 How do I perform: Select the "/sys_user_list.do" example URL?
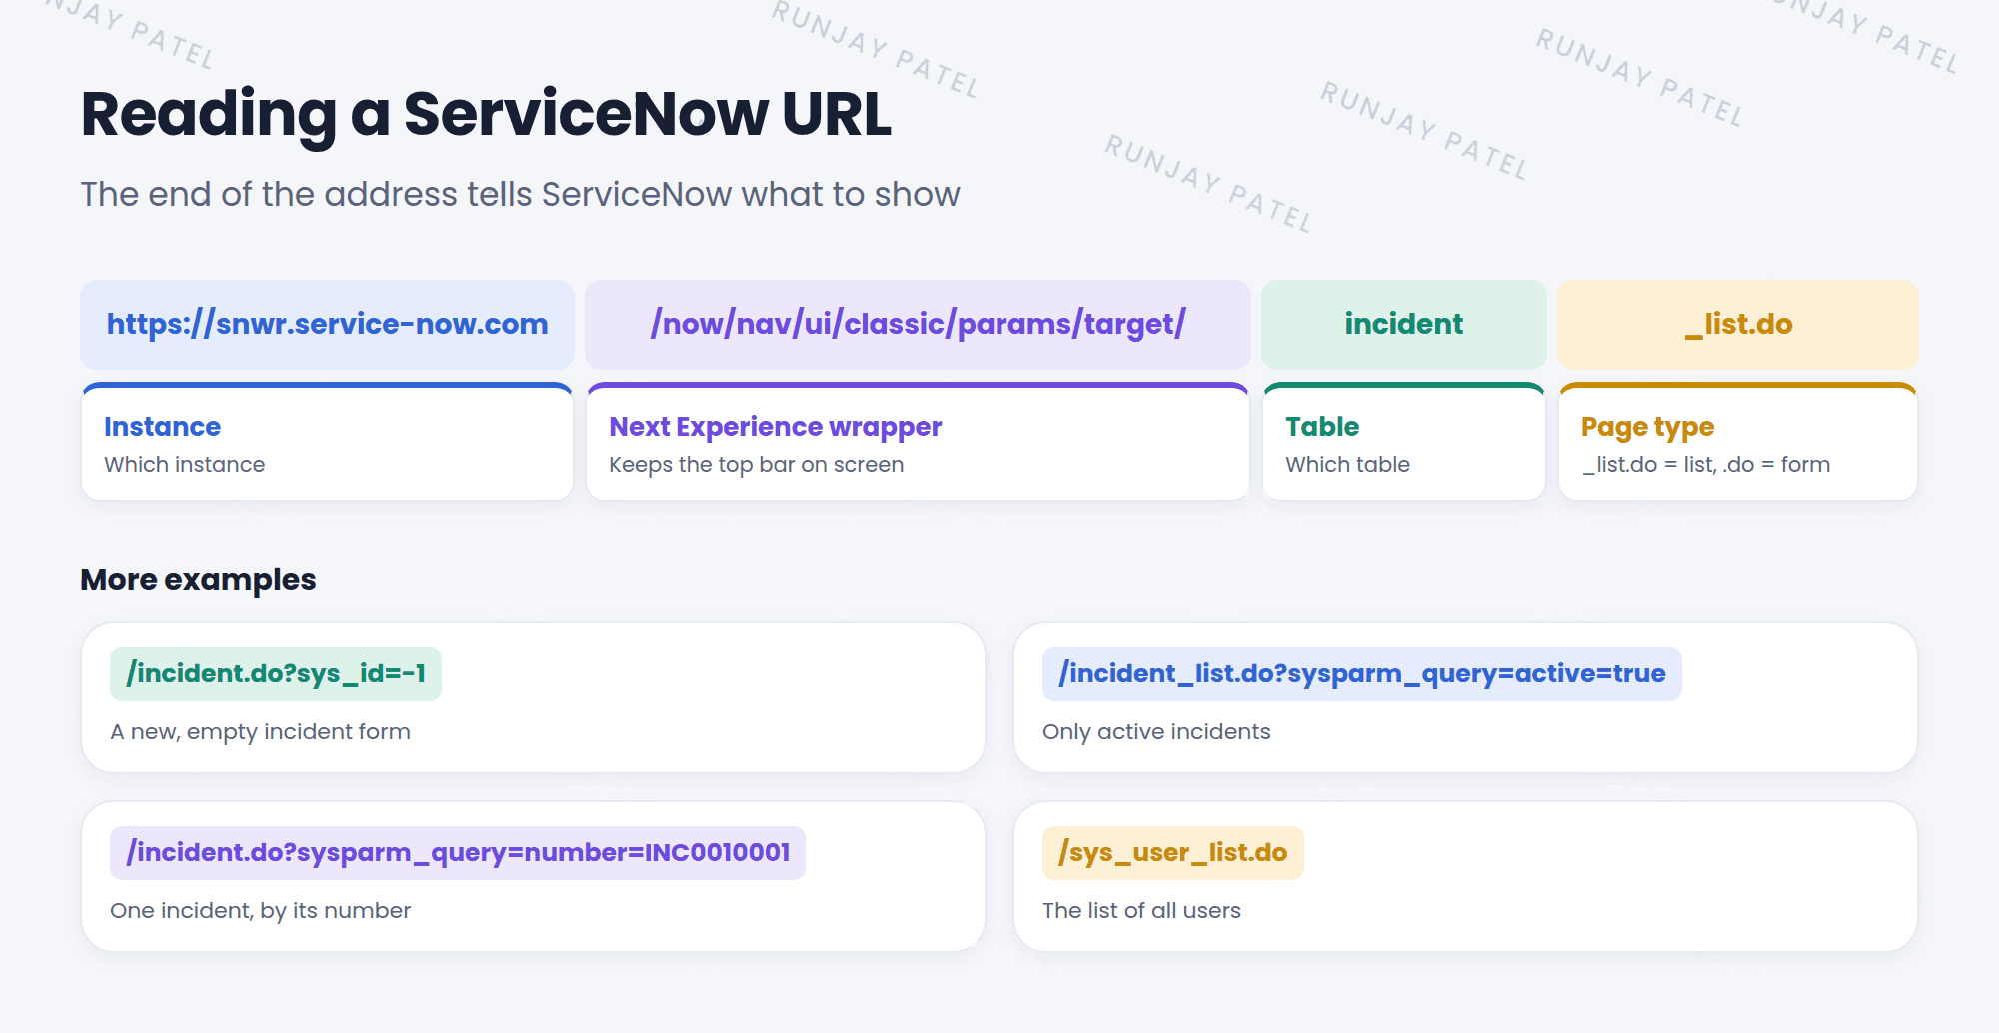(1173, 853)
